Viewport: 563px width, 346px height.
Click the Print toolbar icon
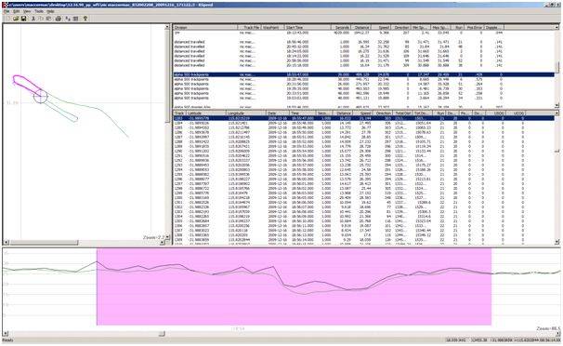click(59, 19)
